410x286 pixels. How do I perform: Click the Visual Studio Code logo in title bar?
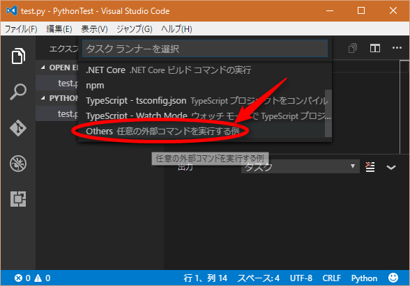(12, 10)
